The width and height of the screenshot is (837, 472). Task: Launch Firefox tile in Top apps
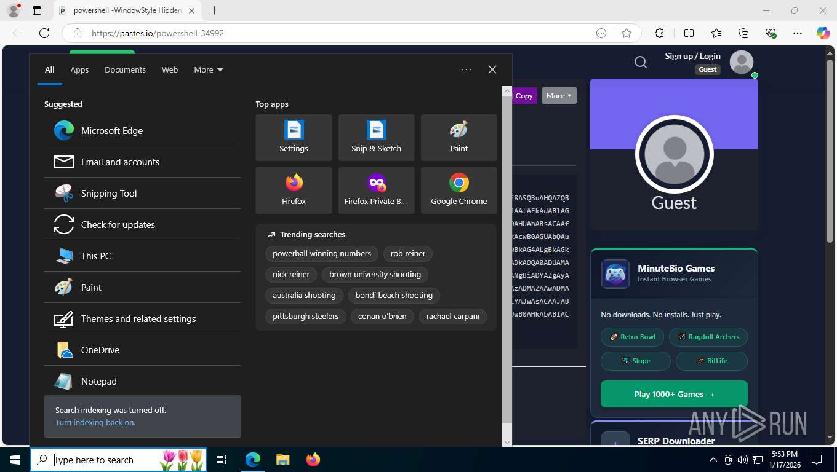[x=294, y=191]
